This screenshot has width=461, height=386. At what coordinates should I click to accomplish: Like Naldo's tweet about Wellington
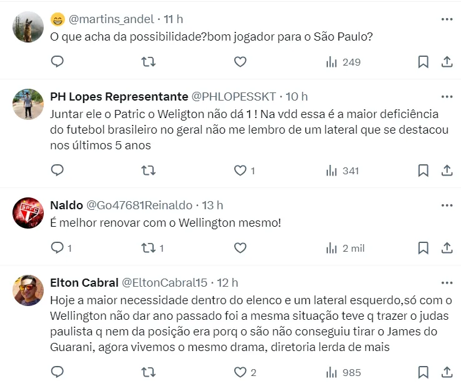(240, 248)
